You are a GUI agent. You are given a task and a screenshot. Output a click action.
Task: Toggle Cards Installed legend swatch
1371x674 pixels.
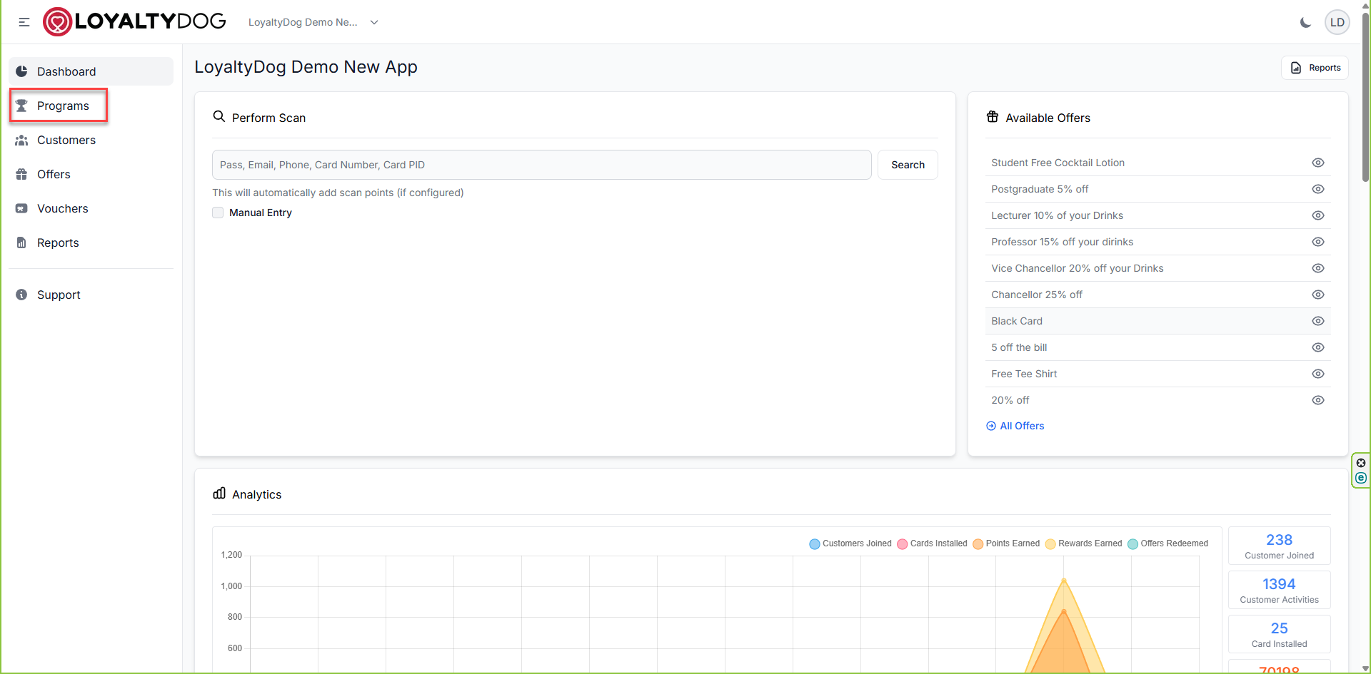(x=903, y=543)
